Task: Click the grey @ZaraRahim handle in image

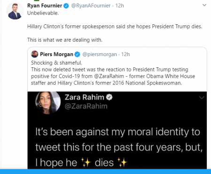Action: pyautogui.click(x=86, y=106)
